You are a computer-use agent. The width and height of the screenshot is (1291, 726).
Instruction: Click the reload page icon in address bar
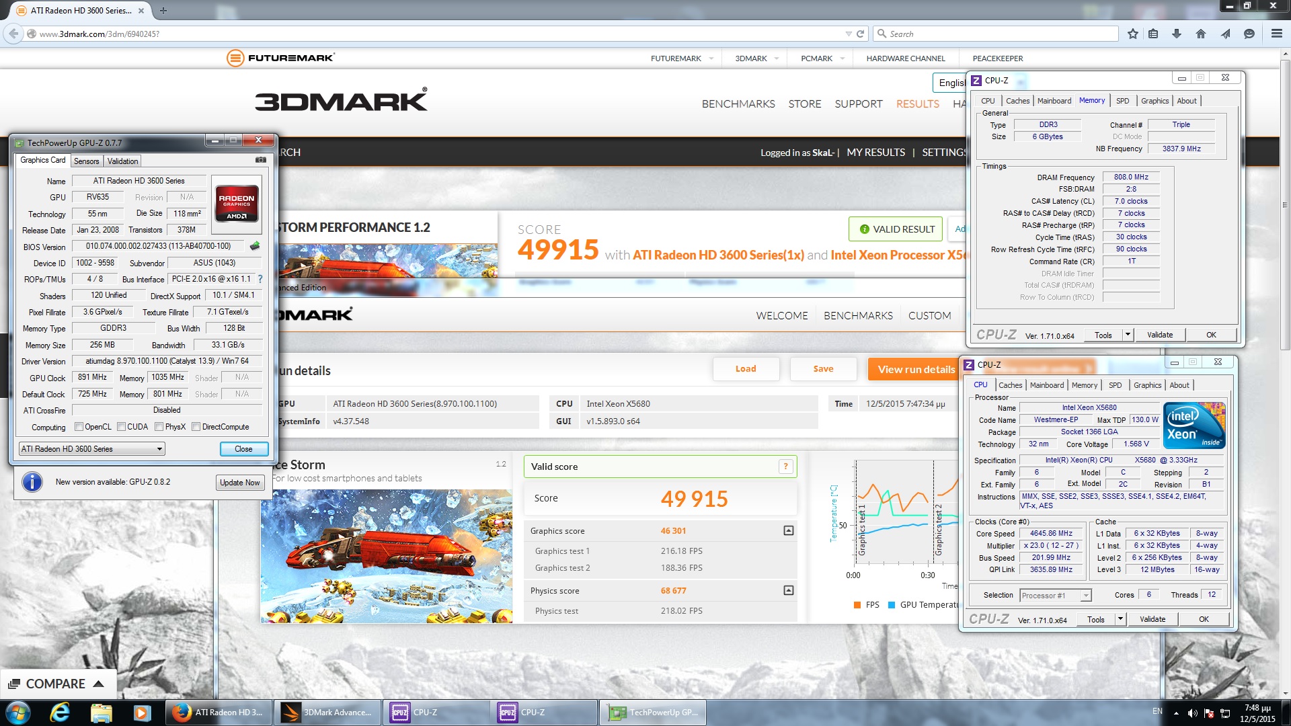click(860, 34)
